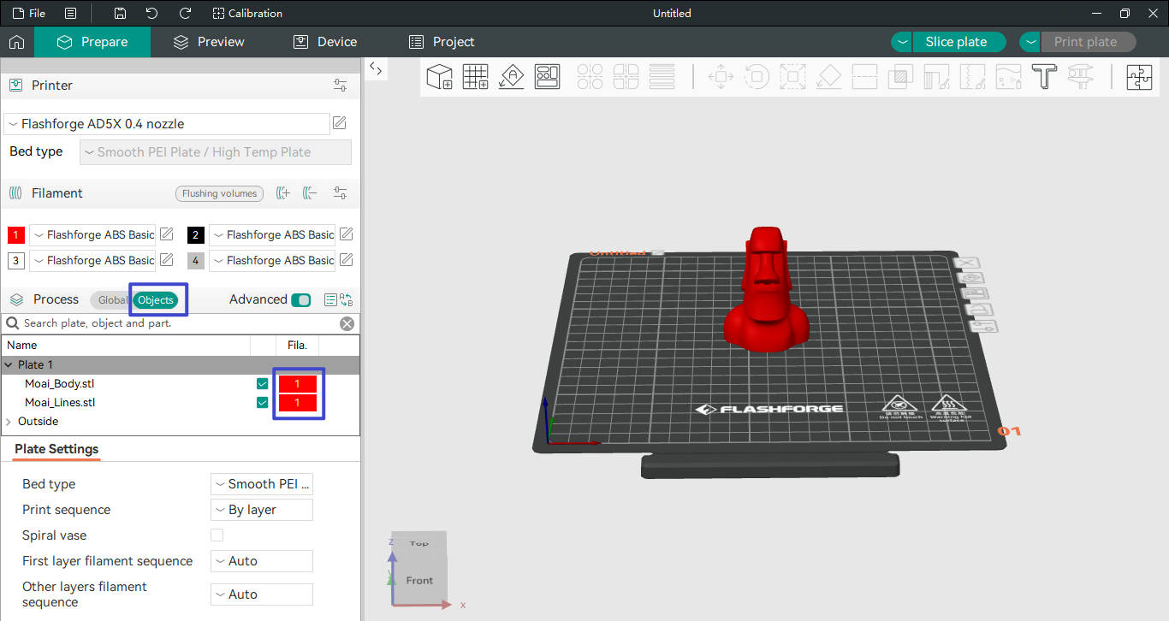1169x621 pixels.
Task: Click the remove filament icon
Action: tap(310, 193)
